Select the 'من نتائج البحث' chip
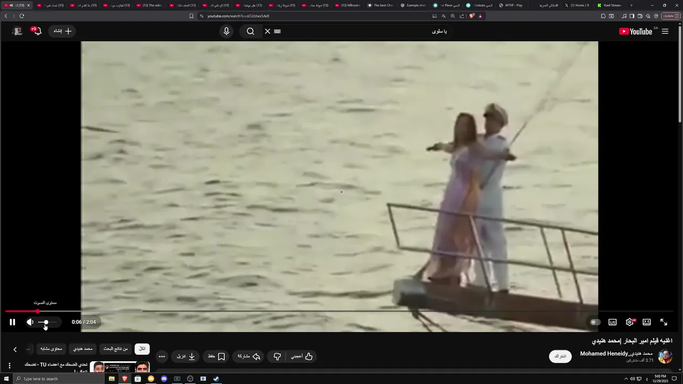Screen dimensions: 683x384 (116, 349)
